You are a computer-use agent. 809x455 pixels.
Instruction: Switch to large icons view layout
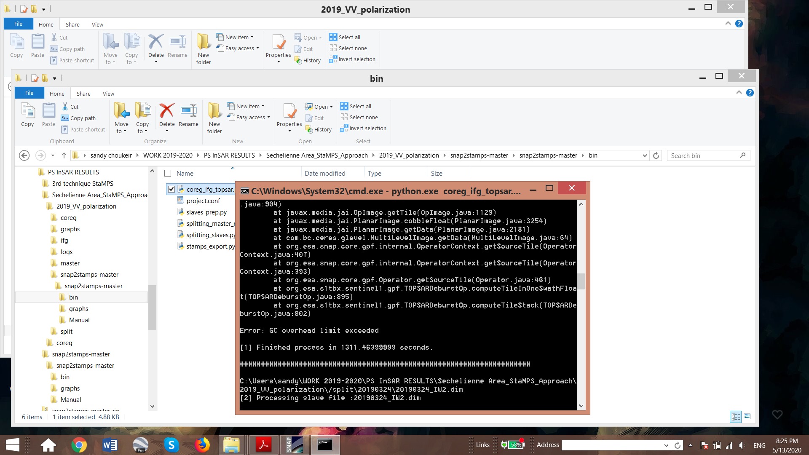click(x=747, y=417)
